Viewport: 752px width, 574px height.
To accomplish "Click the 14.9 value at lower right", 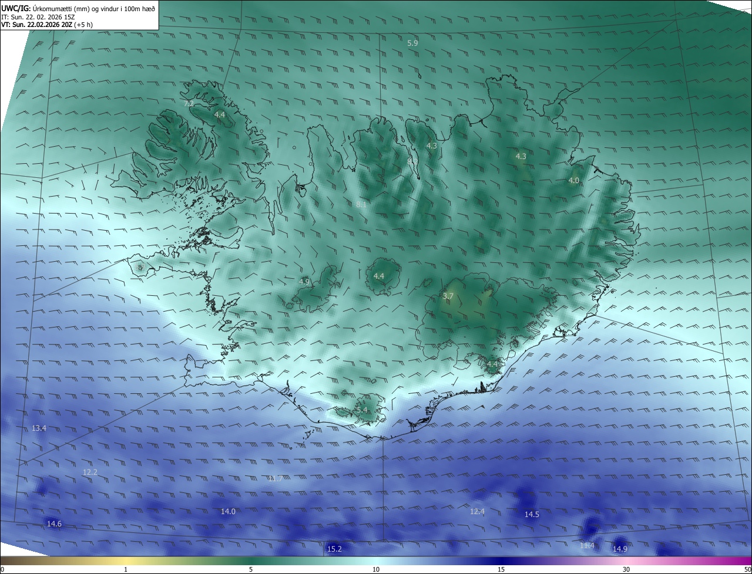I will 620,549.
